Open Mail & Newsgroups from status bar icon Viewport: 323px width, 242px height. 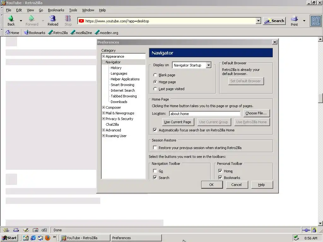(16, 230)
